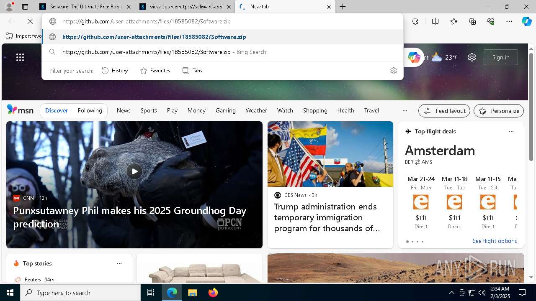Open See flight options link

495,241
